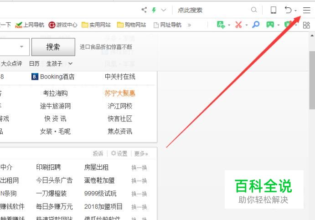Screen dimensions: 315x220
Task: Open the 印刷招聘 ad link
Action: pyautogui.click(x=48, y=167)
